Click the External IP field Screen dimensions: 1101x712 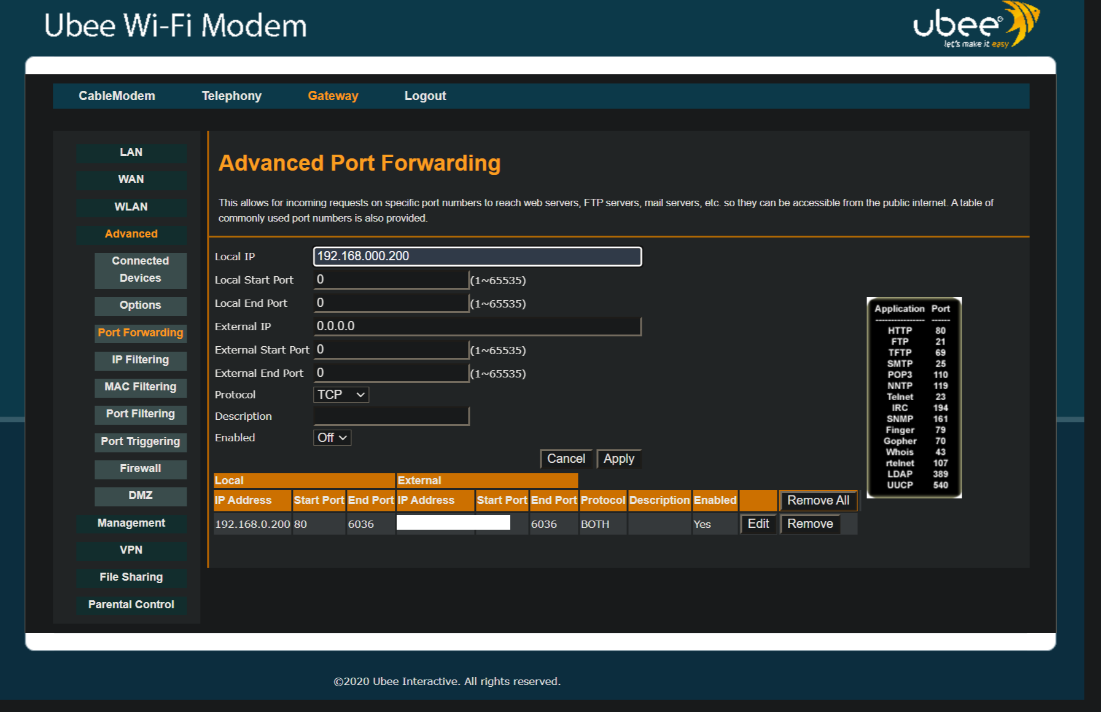click(477, 327)
